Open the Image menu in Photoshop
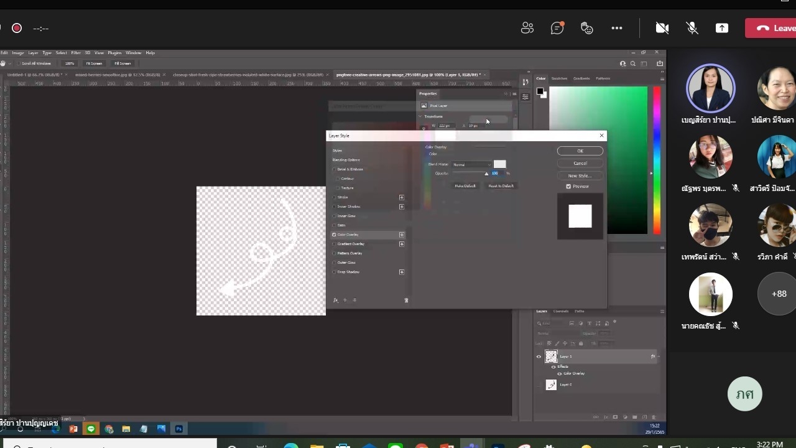 click(x=18, y=53)
